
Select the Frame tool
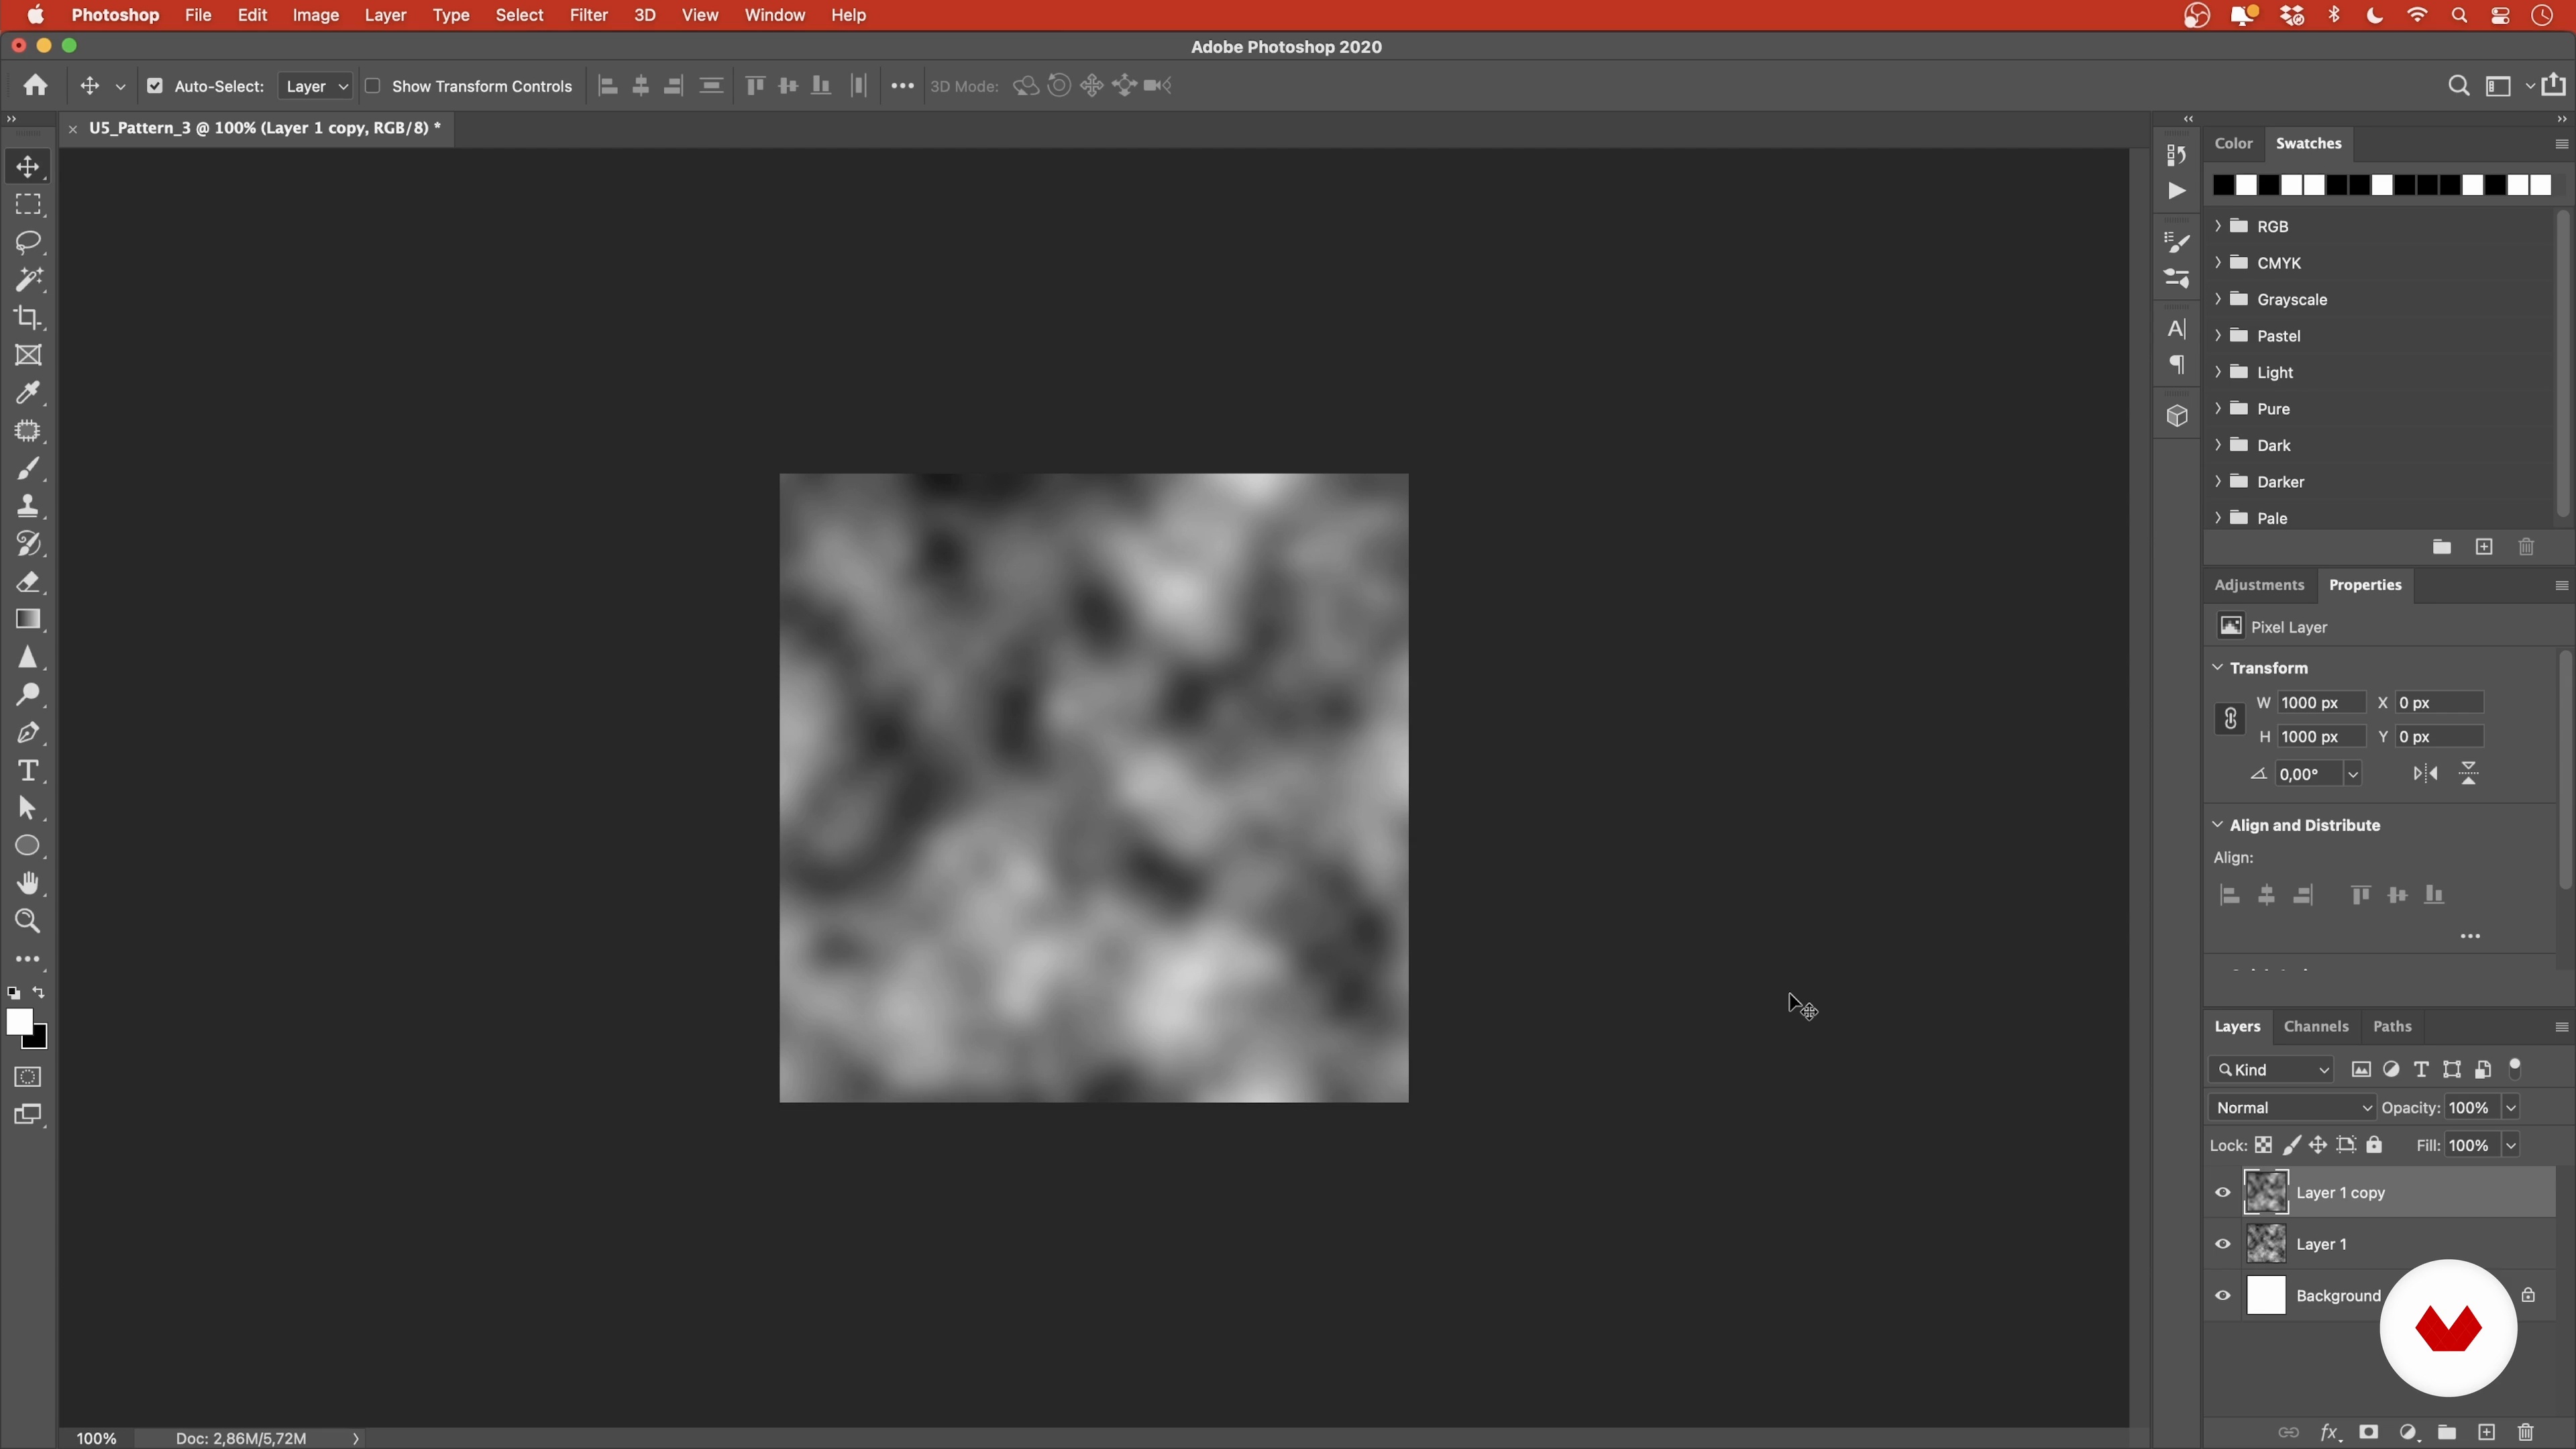pyautogui.click(x=28, y=355)
